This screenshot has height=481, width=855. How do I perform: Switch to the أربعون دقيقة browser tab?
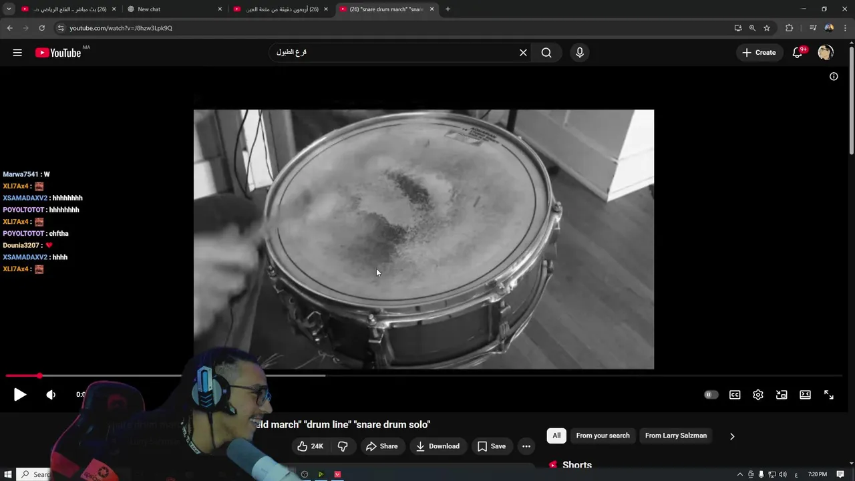(281, 9)
